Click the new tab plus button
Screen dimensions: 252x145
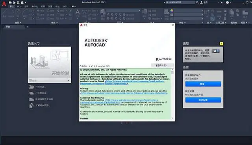pyautogui.click(x=28, y=27)
